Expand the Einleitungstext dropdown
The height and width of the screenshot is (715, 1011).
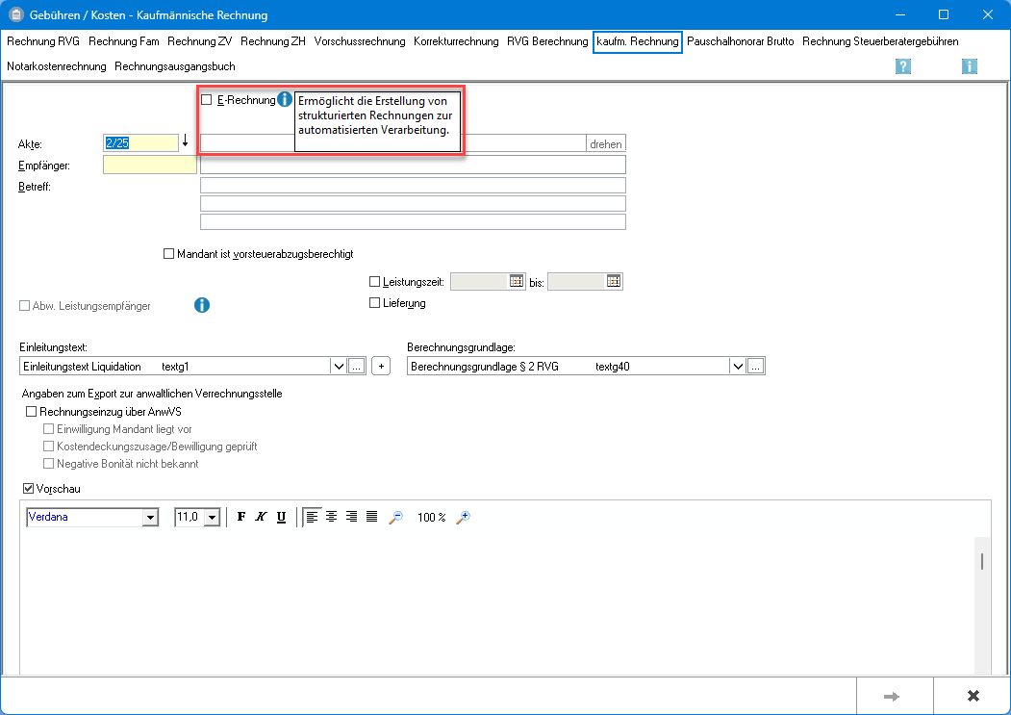coord(338,366)
